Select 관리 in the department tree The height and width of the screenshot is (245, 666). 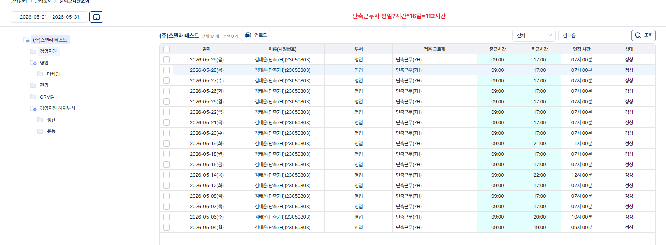coord(44,85)
